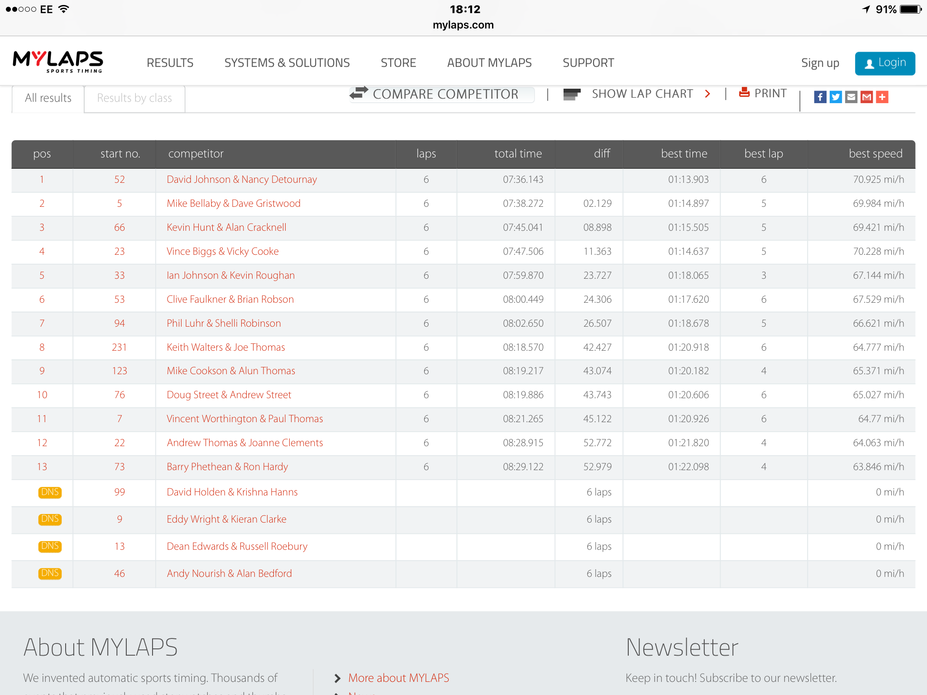Click the MYLAPS Sports Timing logo
The width and height of the screenshot is (927, 695).
(58, 62)
